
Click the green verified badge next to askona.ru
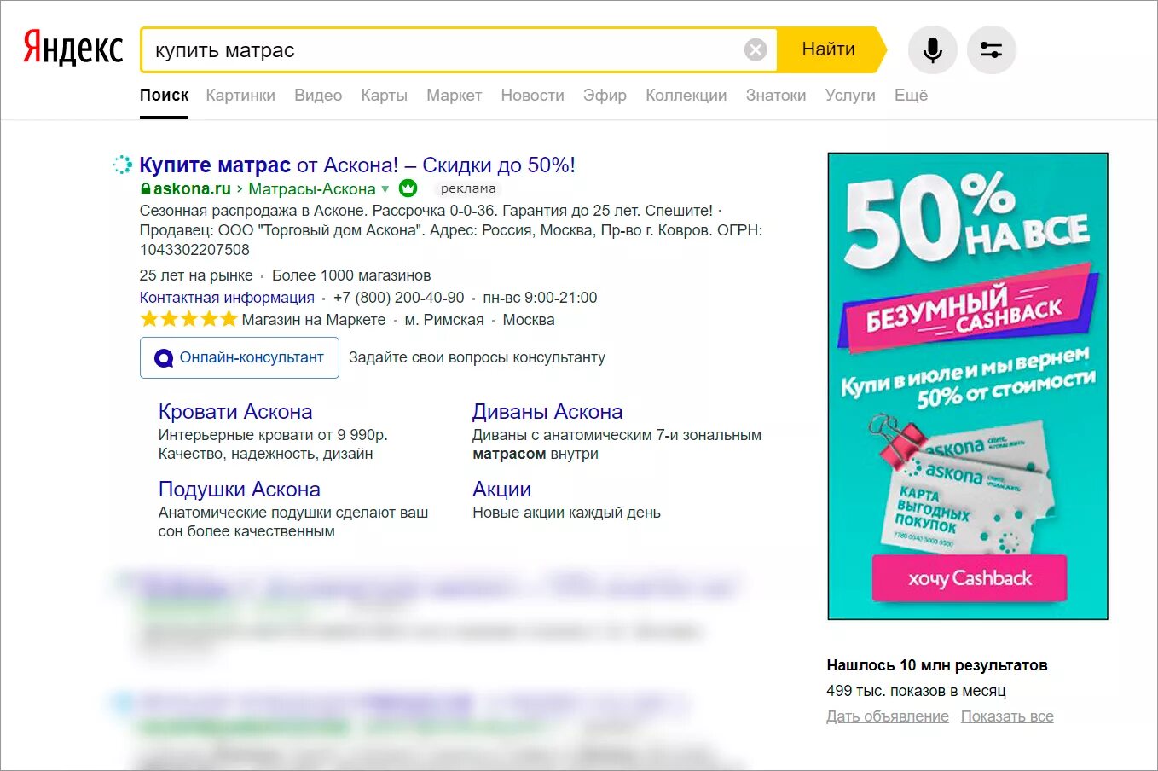[x=408, y=188]
